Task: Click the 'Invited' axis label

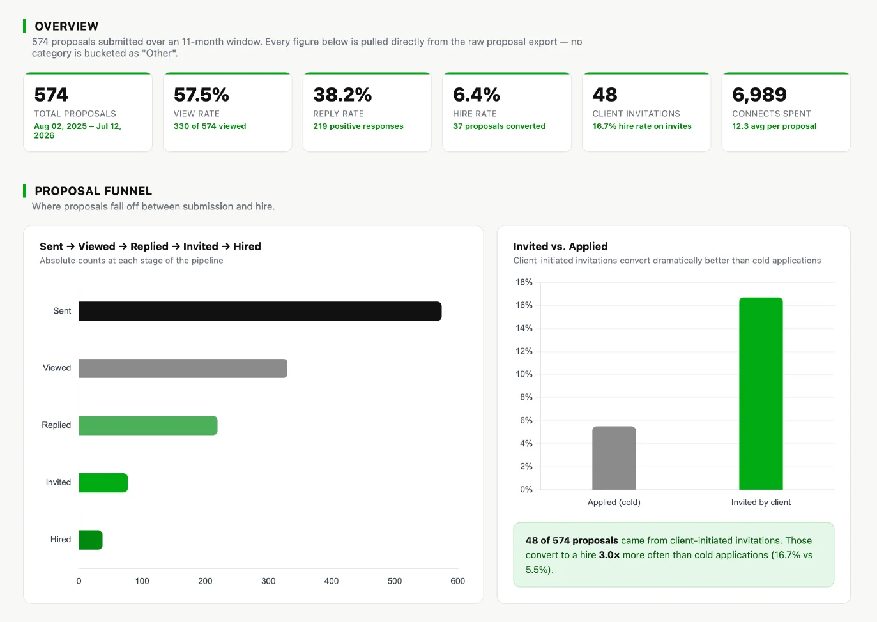Action: tap(58, 482)
